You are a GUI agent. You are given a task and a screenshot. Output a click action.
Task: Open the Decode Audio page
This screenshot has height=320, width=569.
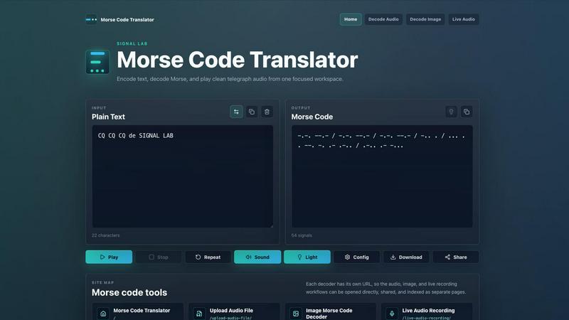(x=383, y=19)
